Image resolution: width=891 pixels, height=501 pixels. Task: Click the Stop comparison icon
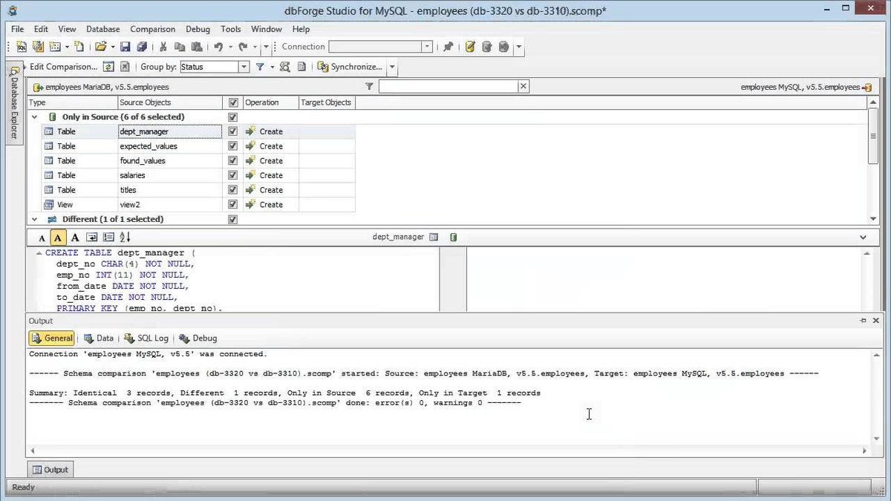125,67
